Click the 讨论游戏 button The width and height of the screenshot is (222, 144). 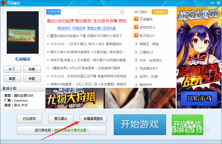pos(29,119)
